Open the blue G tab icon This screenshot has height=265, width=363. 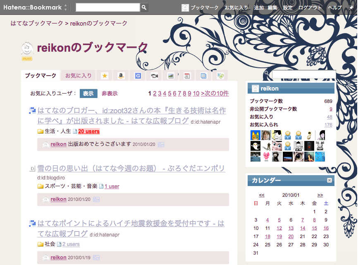[x=138, y=76]
